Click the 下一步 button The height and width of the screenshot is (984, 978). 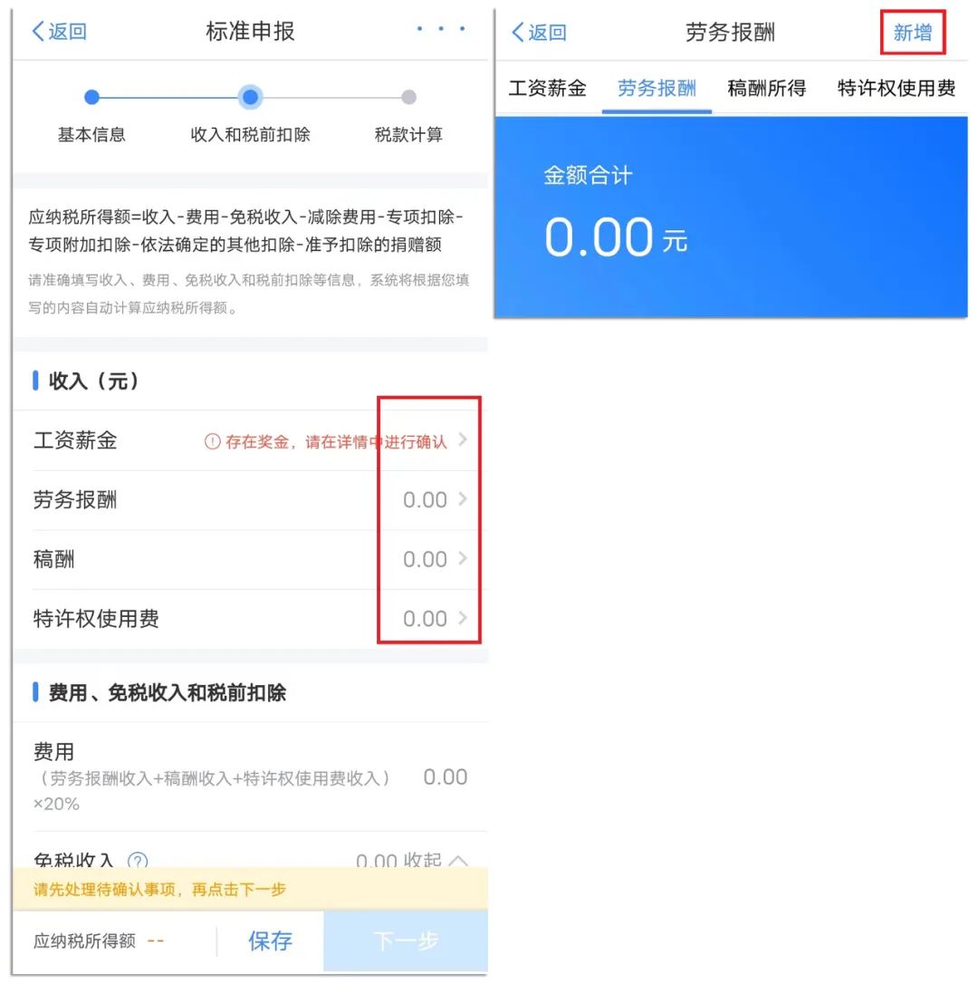406,941
